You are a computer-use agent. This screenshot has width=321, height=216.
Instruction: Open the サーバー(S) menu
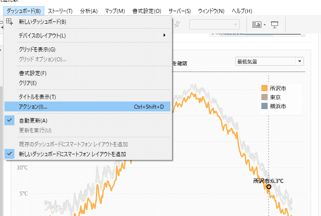[179, 11]
